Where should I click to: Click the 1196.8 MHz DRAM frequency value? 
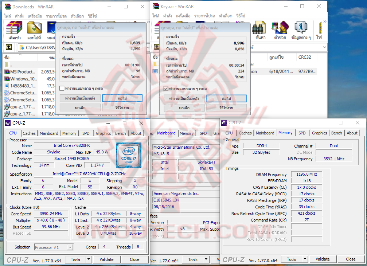307,174
